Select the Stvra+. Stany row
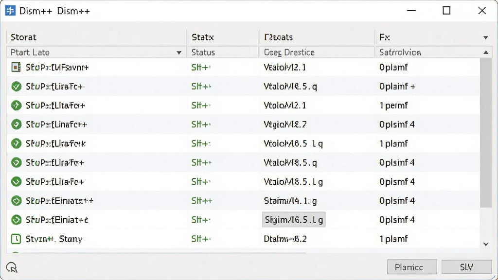Viewport: 498px width, 280px height. click(243, 239)
